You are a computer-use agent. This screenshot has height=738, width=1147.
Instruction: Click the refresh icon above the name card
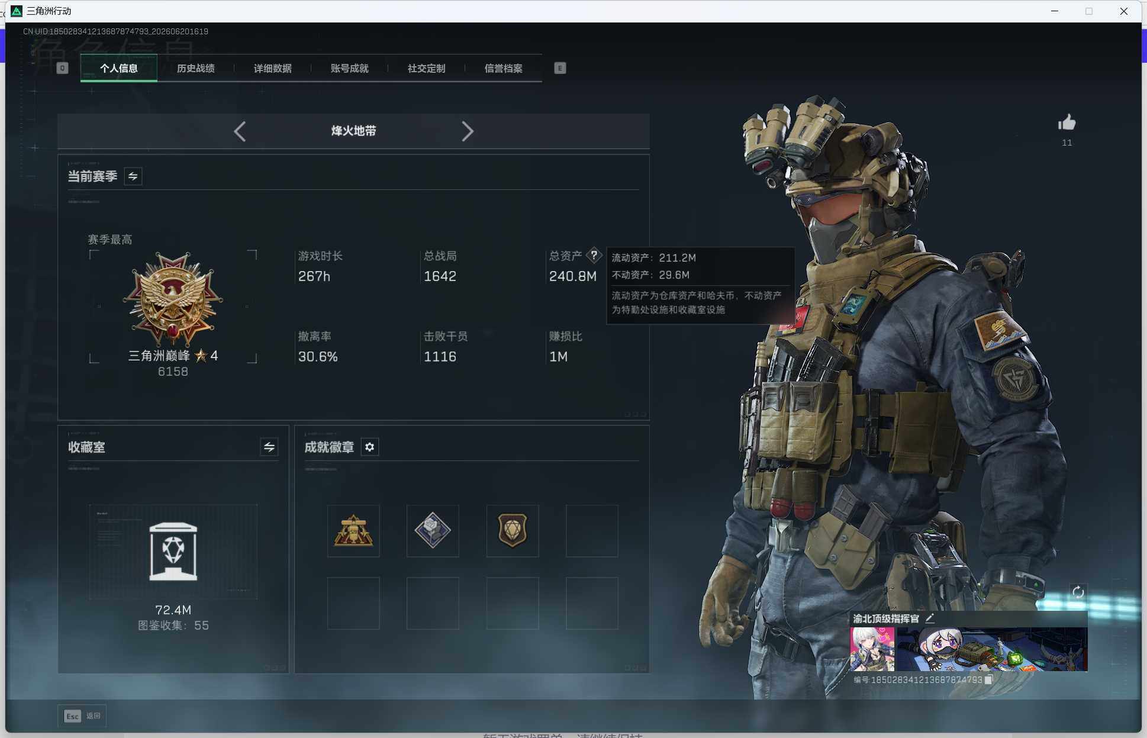[x=1078, y=592]
